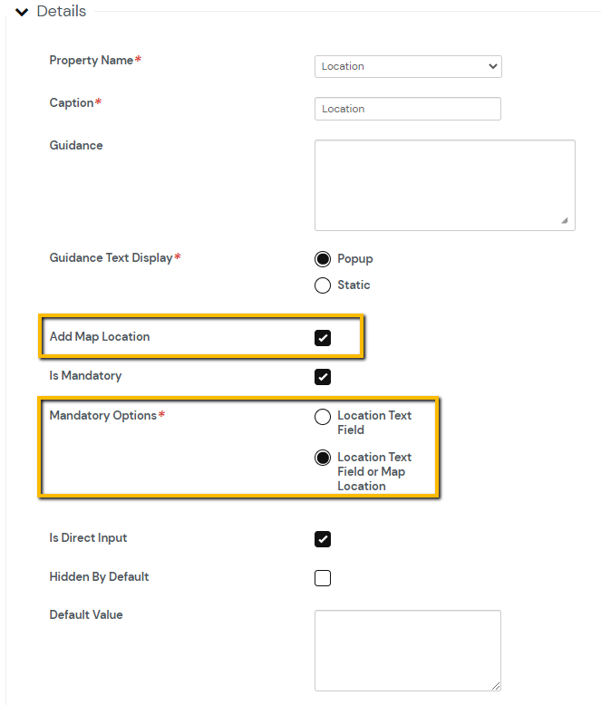601x705 pixels.
Task: Choose Location Text Field or Map Location radio
Action: [323, 459]
